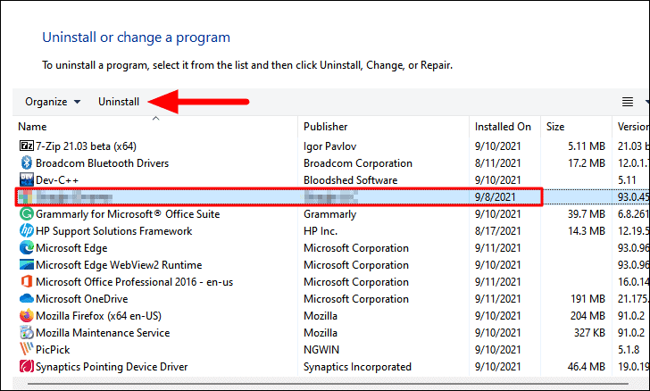Select the Microsoft Edge entry
The image size is (650, 391).
[x=71, y=248]
